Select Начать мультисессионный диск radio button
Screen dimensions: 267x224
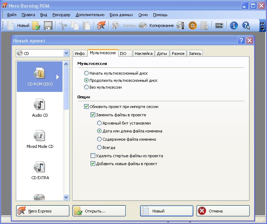click(86, 73)
